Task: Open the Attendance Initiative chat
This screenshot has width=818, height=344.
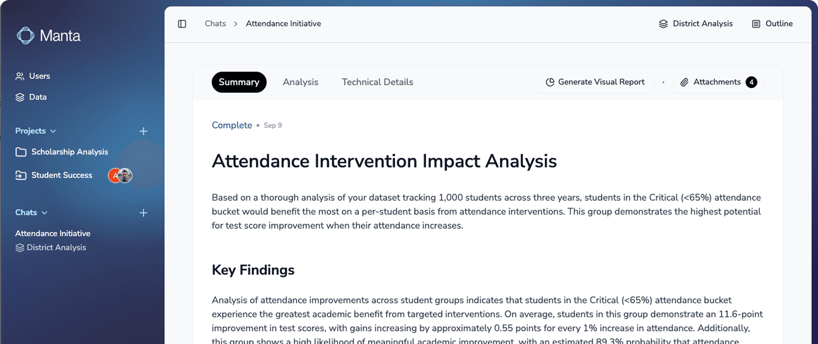Action: point(53,233)
